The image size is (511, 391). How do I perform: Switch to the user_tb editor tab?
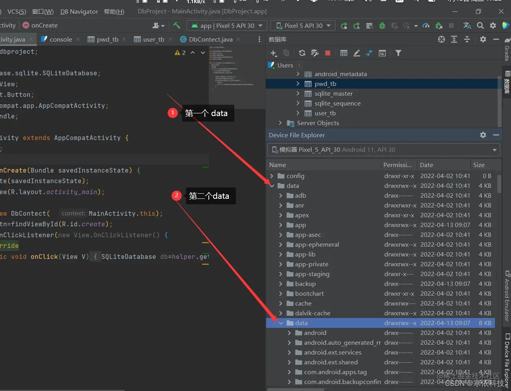153,39
